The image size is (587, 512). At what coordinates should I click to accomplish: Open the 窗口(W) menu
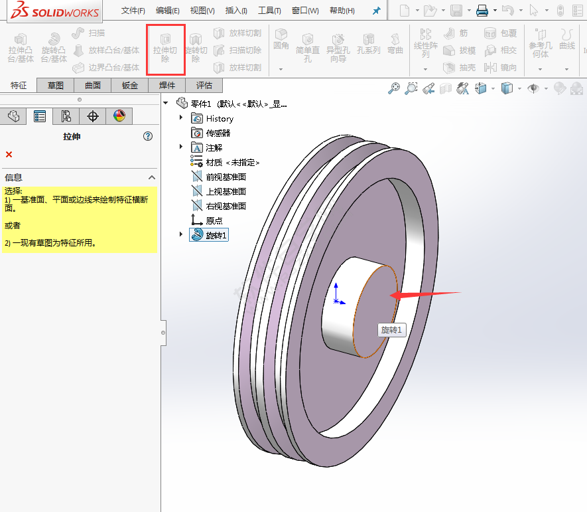pos(305,11)
